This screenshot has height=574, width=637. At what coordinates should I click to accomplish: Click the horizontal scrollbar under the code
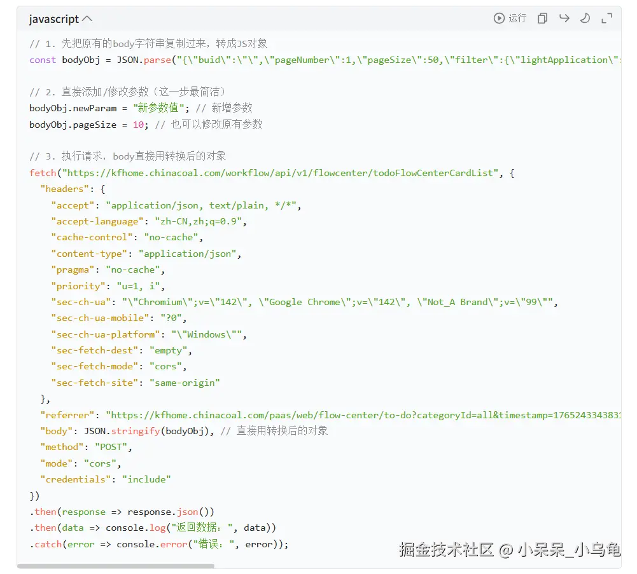pos(116,566)
